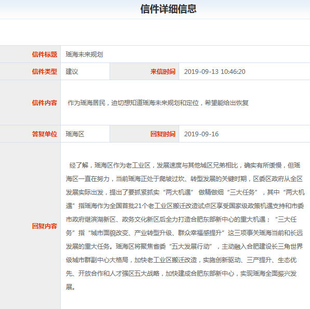Click the 答复单位 label
Viewport: 310px width, 309px height.
pos(45,134)
